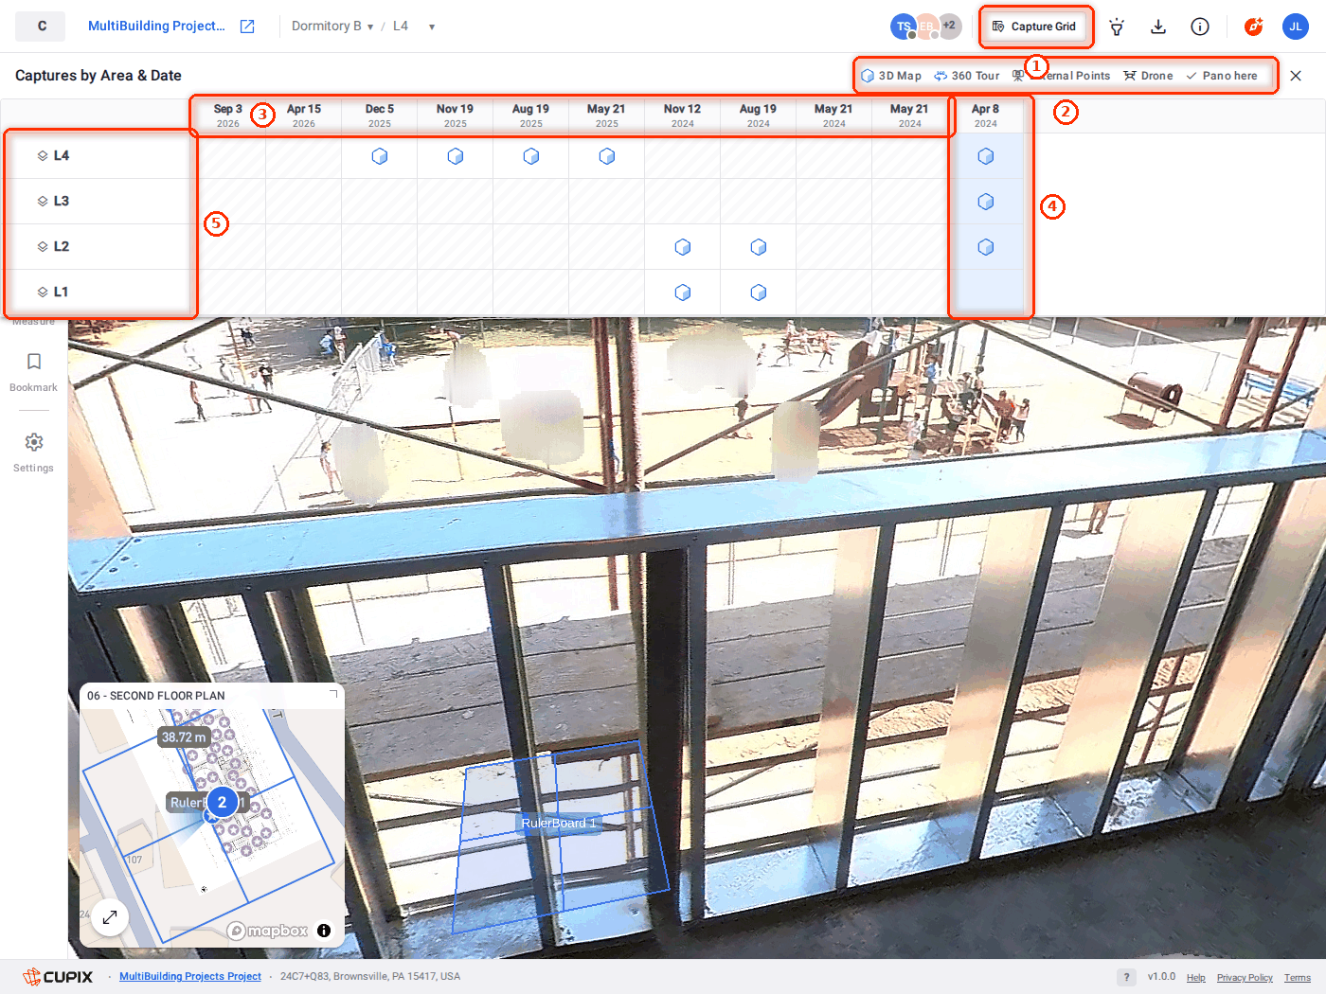Open the info icon in the top bar
Image resolution: width=1326 pixels, height=994 pixels.
(x=1200, y=27)
